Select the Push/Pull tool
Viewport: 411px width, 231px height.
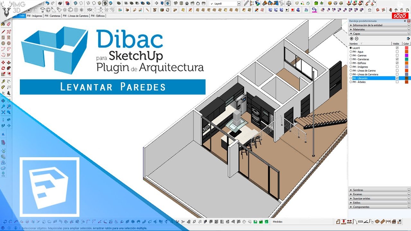click(x=9, y=62)
